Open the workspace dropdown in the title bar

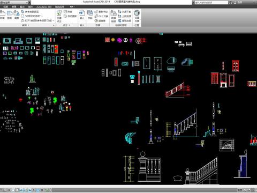point(27,2)
